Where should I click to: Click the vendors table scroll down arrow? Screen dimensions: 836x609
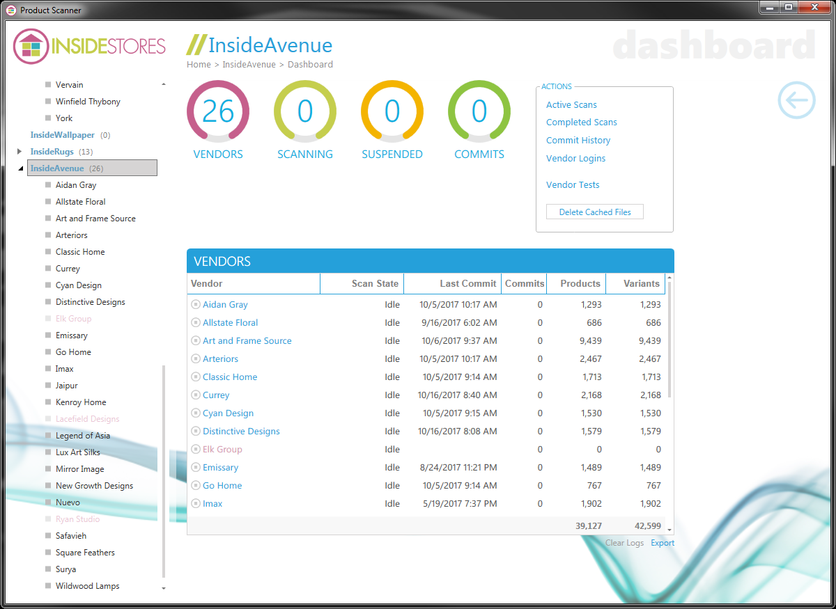click(669, 530)
